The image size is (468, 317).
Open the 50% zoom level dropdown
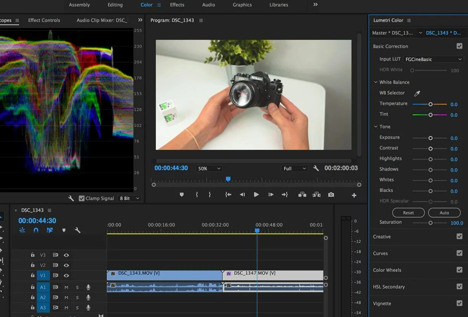tap(209, 169)
